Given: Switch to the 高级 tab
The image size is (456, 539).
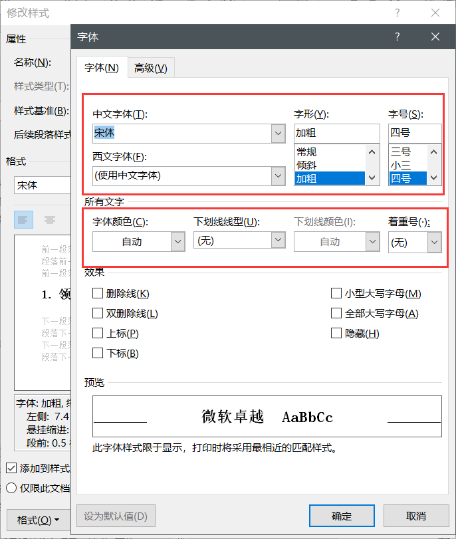Looking at the screenshot, I should pyautogui.click(x=150, y=68).
